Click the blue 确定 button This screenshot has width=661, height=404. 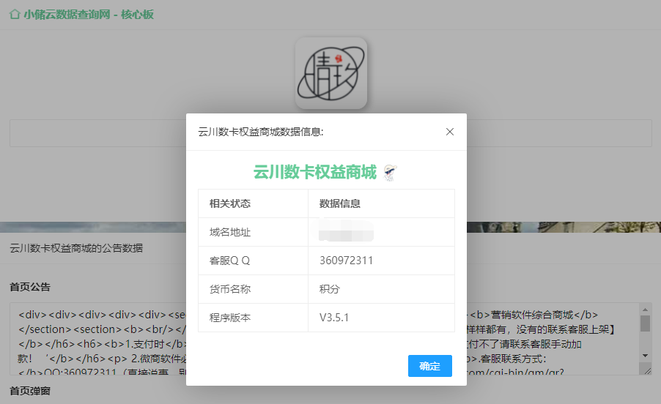430,366
